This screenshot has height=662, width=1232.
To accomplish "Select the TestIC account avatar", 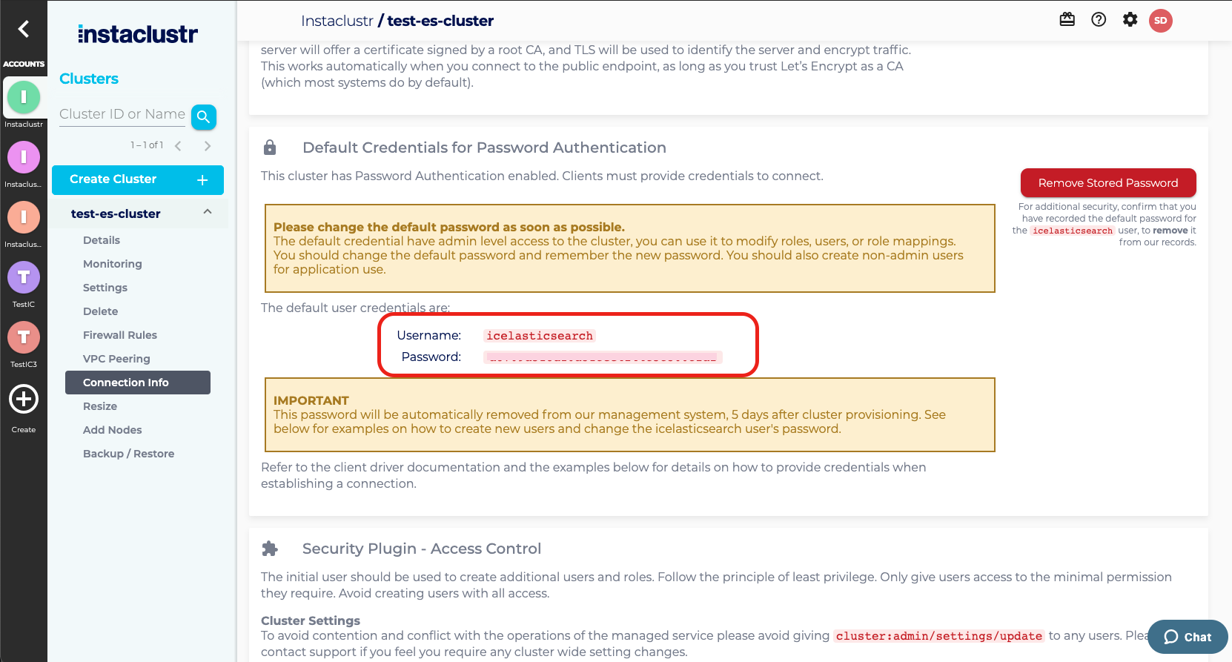I will click(x=24, y=277).
